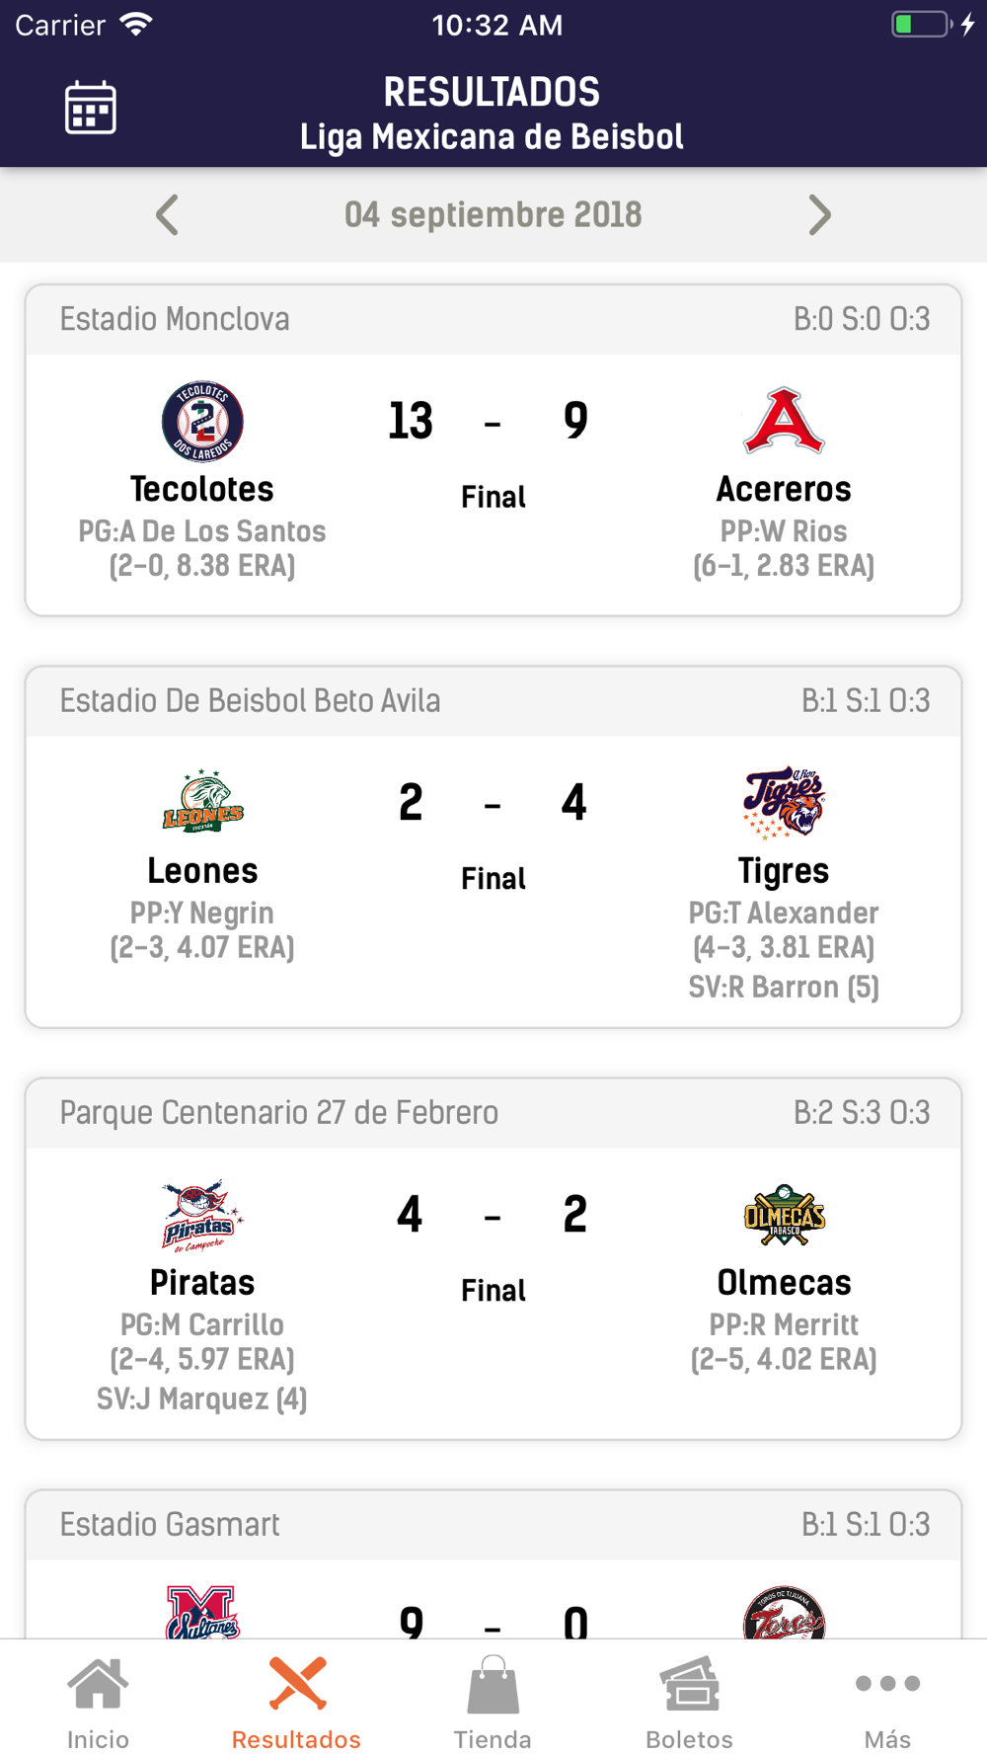Switch to the Resultados tab
This screenshot has width=987, height=1756.
(x=296, y=1701)
